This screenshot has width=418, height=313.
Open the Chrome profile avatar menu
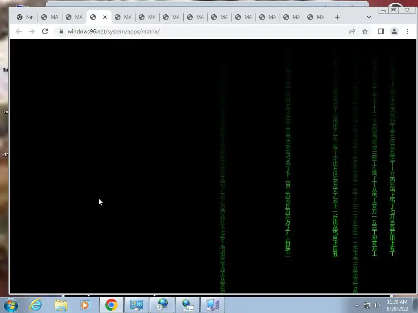(x=394, y=31)
